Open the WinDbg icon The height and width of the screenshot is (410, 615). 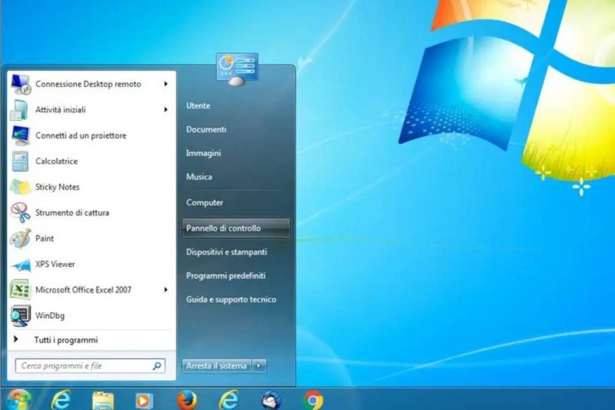coord(20,316)
